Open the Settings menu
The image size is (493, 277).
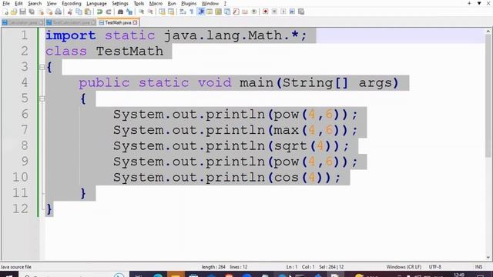coord(120,3)
